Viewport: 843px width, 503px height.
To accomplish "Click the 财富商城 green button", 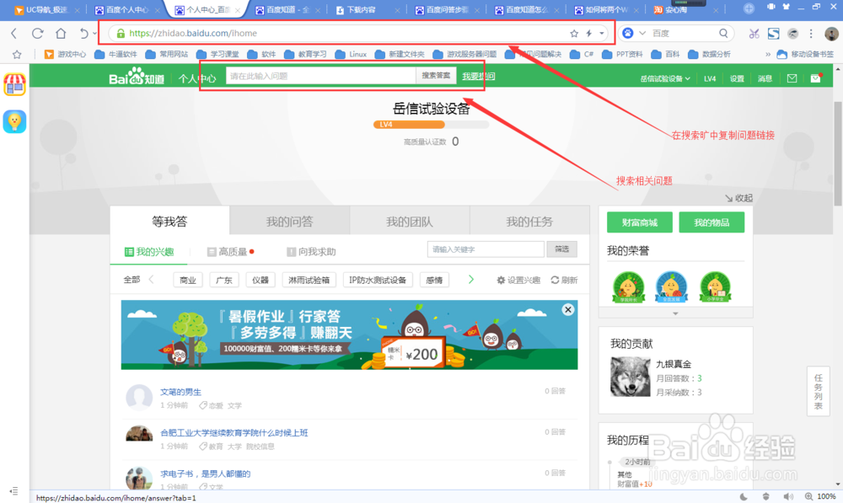I will pos(640,222).
